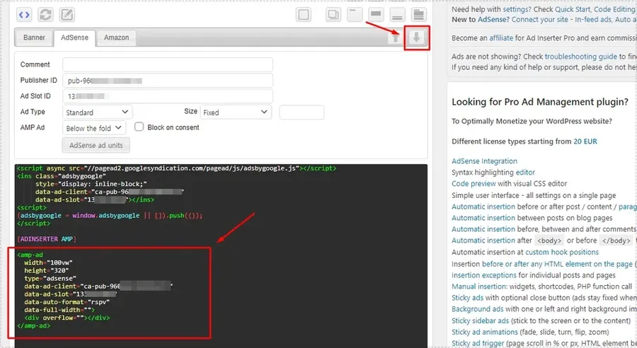Open the troubleshooting guide link
Viewport: 637px width, 348px height.
580,57
